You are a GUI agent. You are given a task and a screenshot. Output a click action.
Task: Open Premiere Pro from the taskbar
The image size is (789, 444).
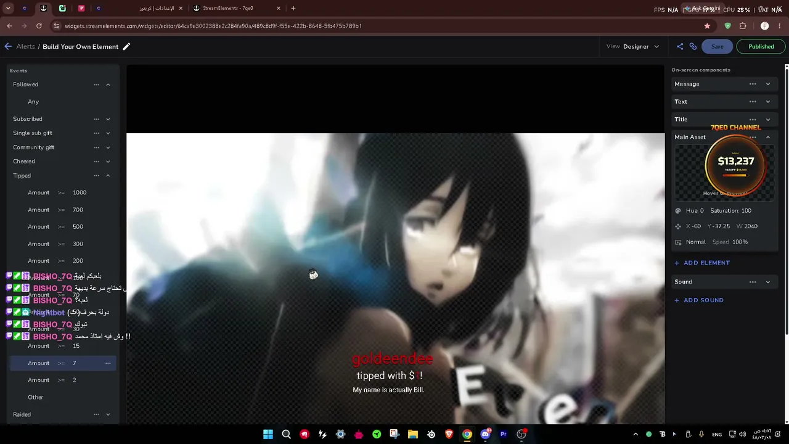click(x=504, y=434)
